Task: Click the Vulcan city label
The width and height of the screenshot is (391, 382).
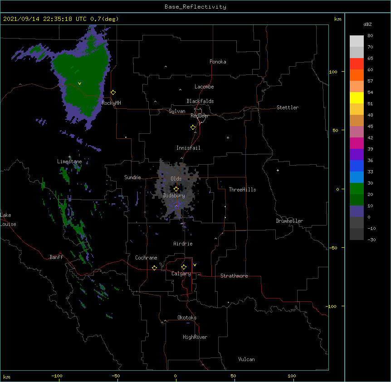Action: click(246, 359)
